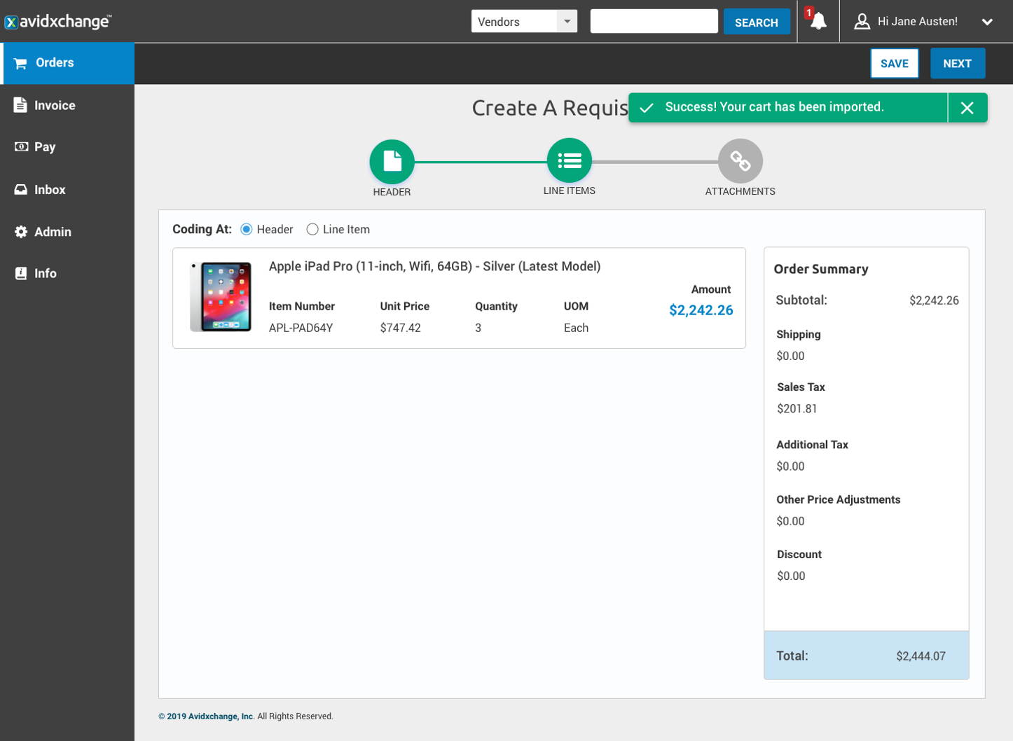This screenshot has width=1013, height=741.
Task: Click the quantity value 3
Action: pos(478,328)
